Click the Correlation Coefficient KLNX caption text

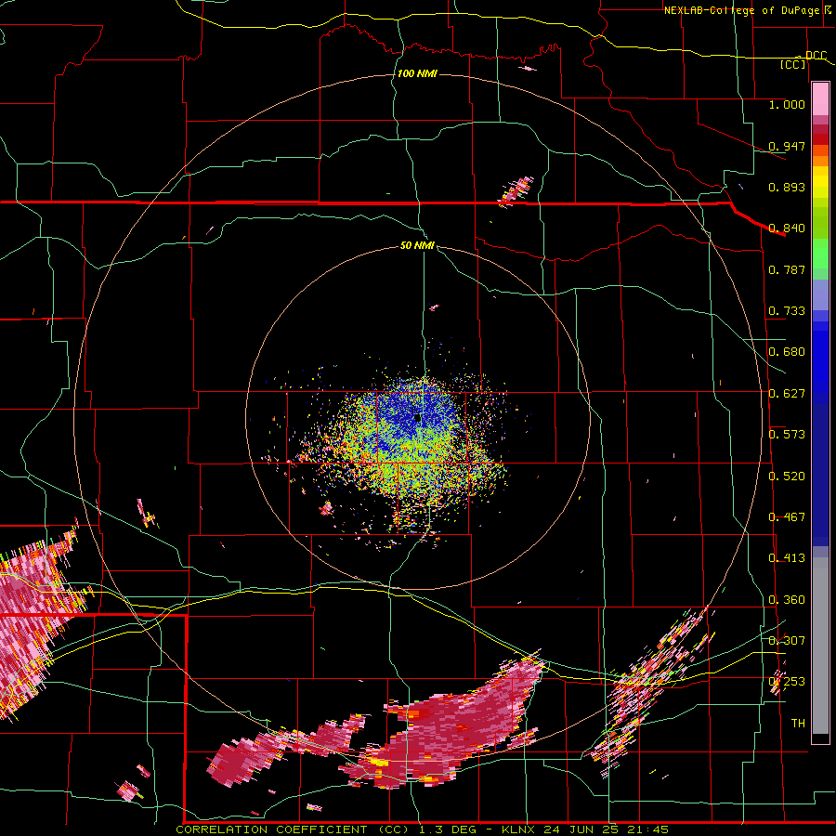pos(423,829)
